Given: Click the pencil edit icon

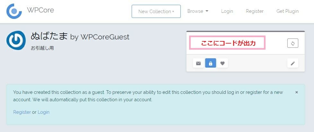Looking at the screenshot, I should [x=293, y=63].
